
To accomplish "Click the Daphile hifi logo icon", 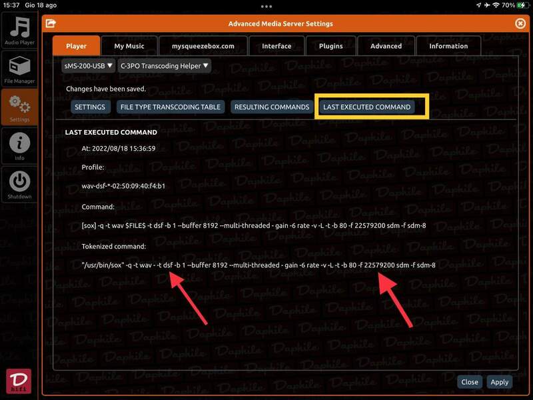I will [19, 381].
